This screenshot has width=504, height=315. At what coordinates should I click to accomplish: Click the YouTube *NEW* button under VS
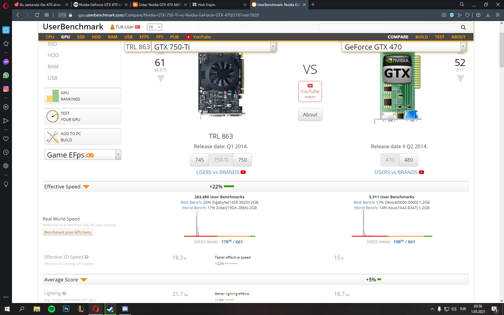310,91
